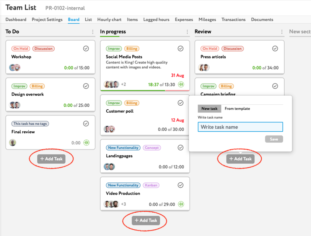
Task: Start the timer on Video Production task
Action: tap(181, 204)
